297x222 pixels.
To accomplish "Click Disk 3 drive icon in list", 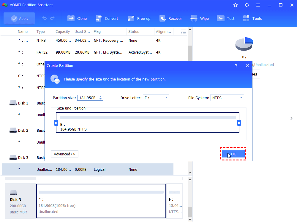I will tap(13, 157).
